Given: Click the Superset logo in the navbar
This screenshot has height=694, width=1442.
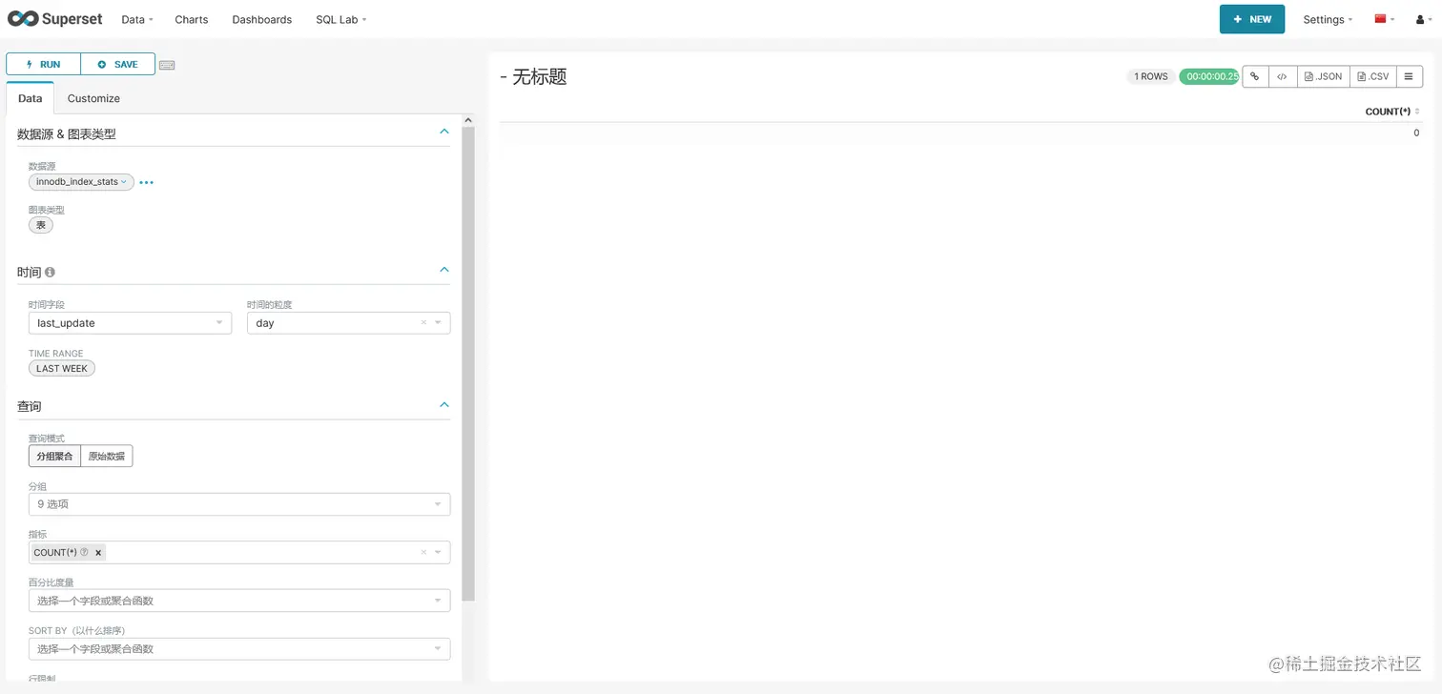Looking at the screenshot, I should point(54,19).
